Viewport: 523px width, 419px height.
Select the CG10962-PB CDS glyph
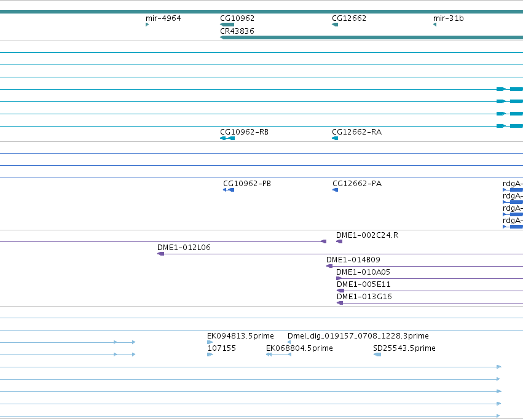tap(229, 190)
